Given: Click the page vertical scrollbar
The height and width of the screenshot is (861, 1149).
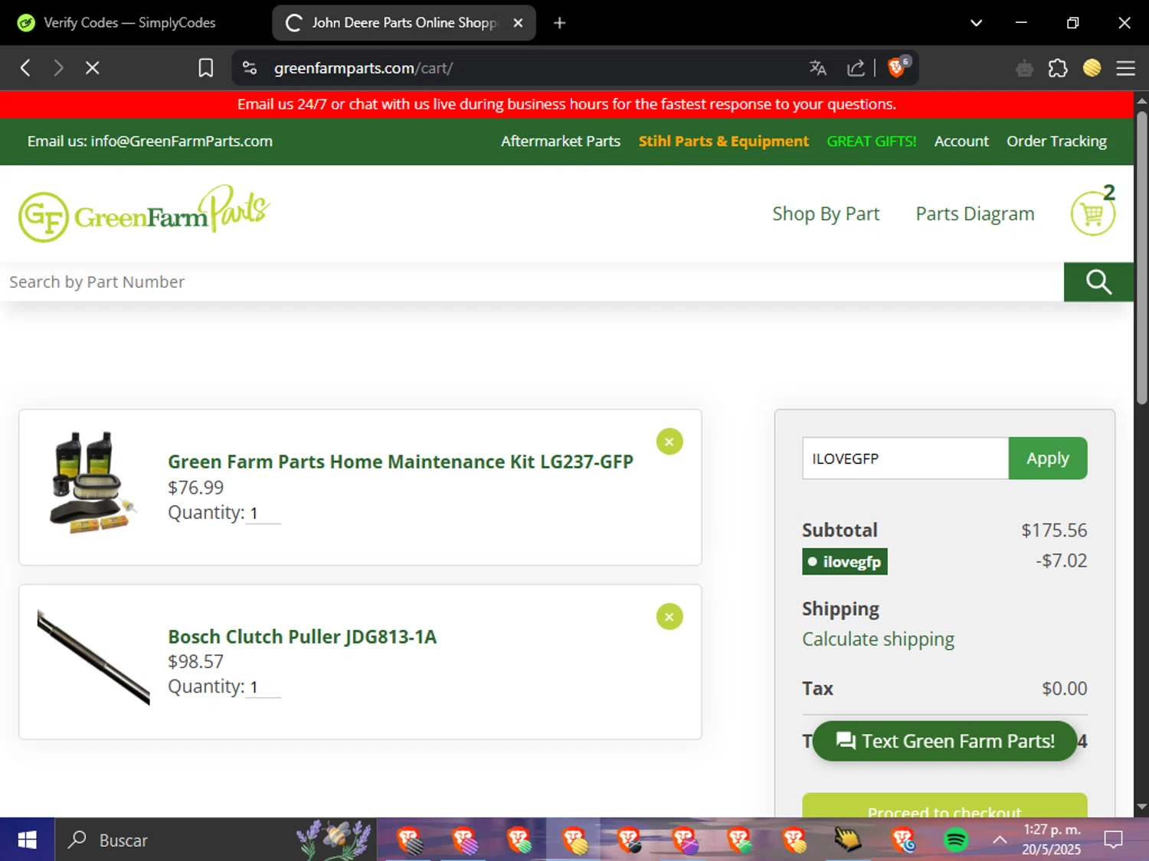Looking at the screenshot, I should pos(1141,258).
